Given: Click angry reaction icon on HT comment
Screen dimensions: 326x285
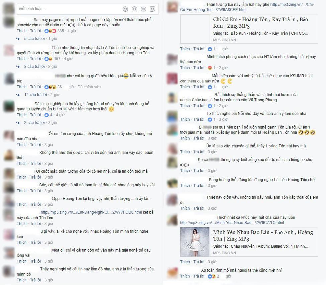Looking at the screenshot, I should tap(210, 68).
